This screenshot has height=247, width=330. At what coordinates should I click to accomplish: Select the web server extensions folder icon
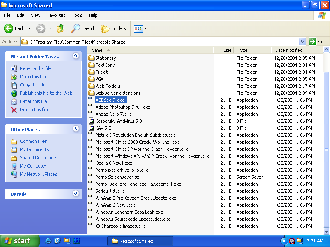click(92, 93)
